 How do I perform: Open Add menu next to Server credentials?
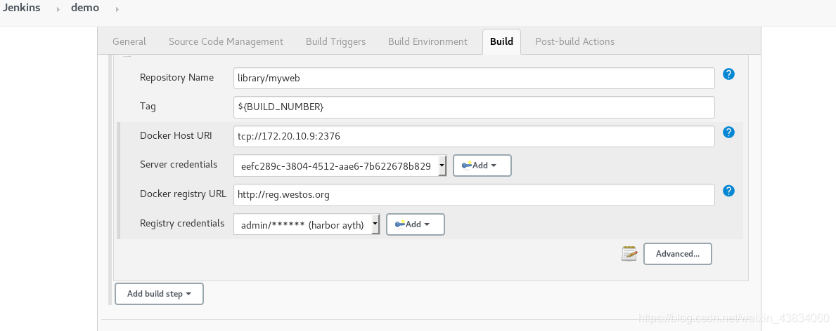[x=482, y=165]
